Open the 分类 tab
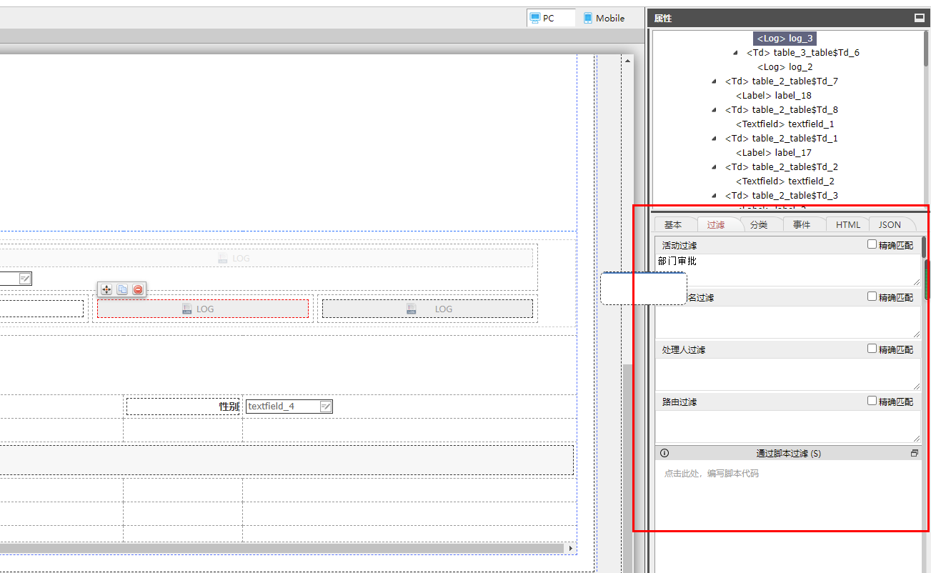 point(759,224)
